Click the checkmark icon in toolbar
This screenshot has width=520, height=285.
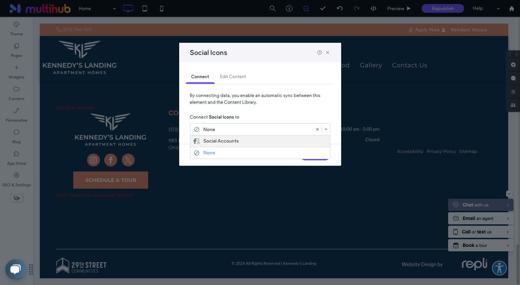[x=323, y=8]
